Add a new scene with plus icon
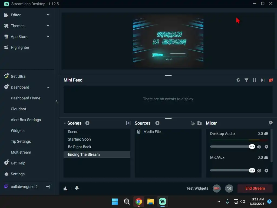The width and height of the screenshot is (277, 208). tap(87, 123)
